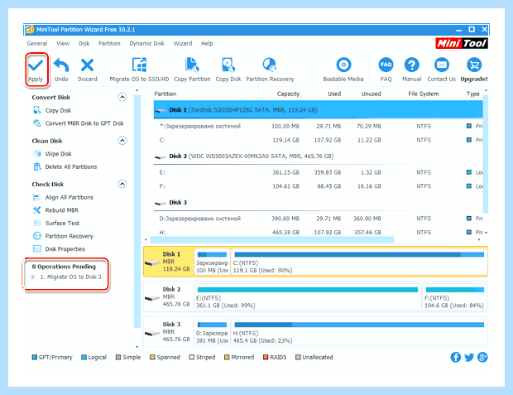Apply pending operations with the checkmark icon
This screenshot has height=395, width=513.
tap(36, 70)
